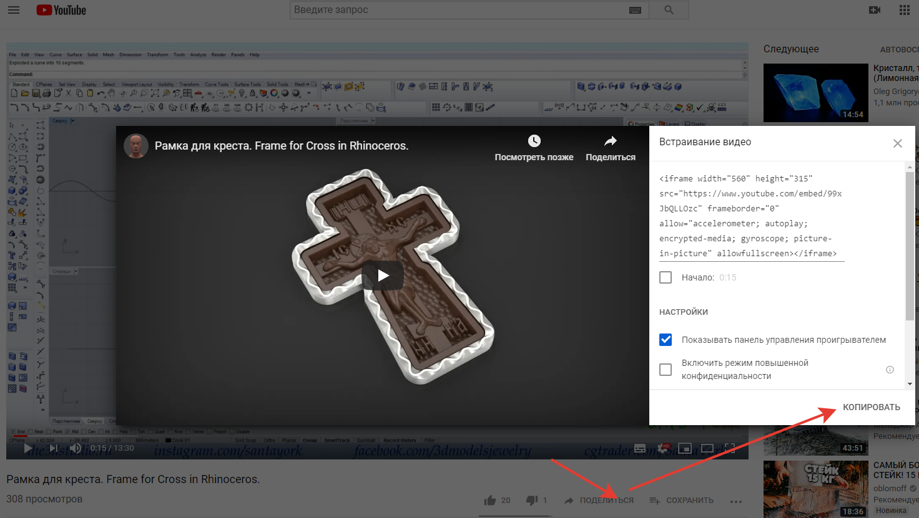Screen dimensions: 919x518
Task: Enter fullscreen in main player
Action: (x=729, y=448)
